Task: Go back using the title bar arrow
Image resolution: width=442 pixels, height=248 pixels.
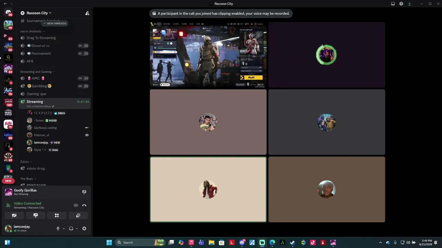Action: (x=5, y=4)
